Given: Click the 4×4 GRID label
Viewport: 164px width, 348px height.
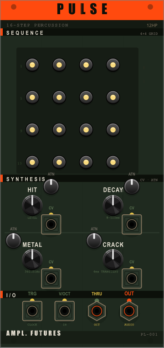Looking at the screenshot, I should 149,34.
